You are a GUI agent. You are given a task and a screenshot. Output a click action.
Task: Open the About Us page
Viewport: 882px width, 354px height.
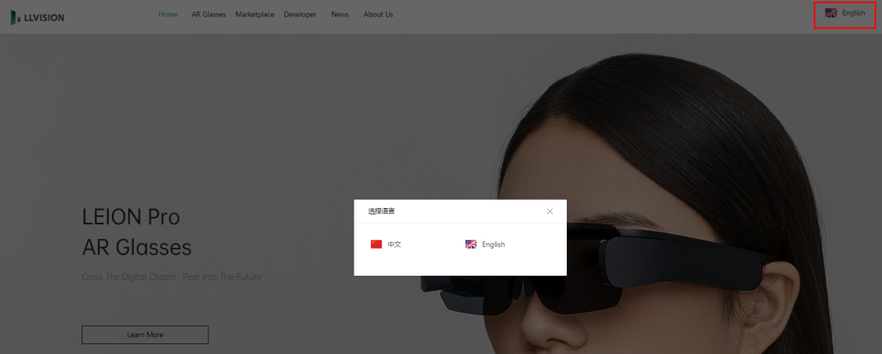tap(378, 15)
